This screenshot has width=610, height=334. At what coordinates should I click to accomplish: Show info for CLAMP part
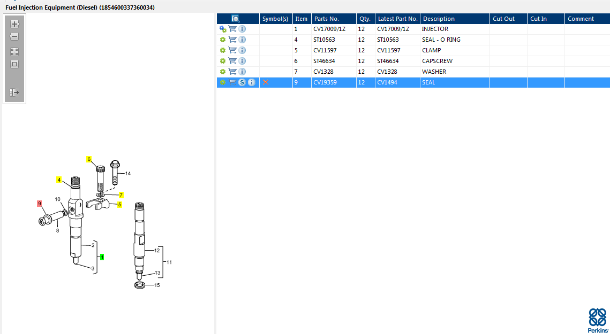coord(242,50)
